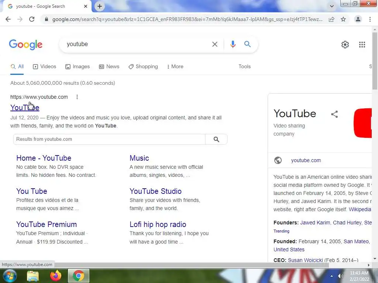Open the Susan Wojcicki CEO link

pyautogui.click(x=305, y=260)
